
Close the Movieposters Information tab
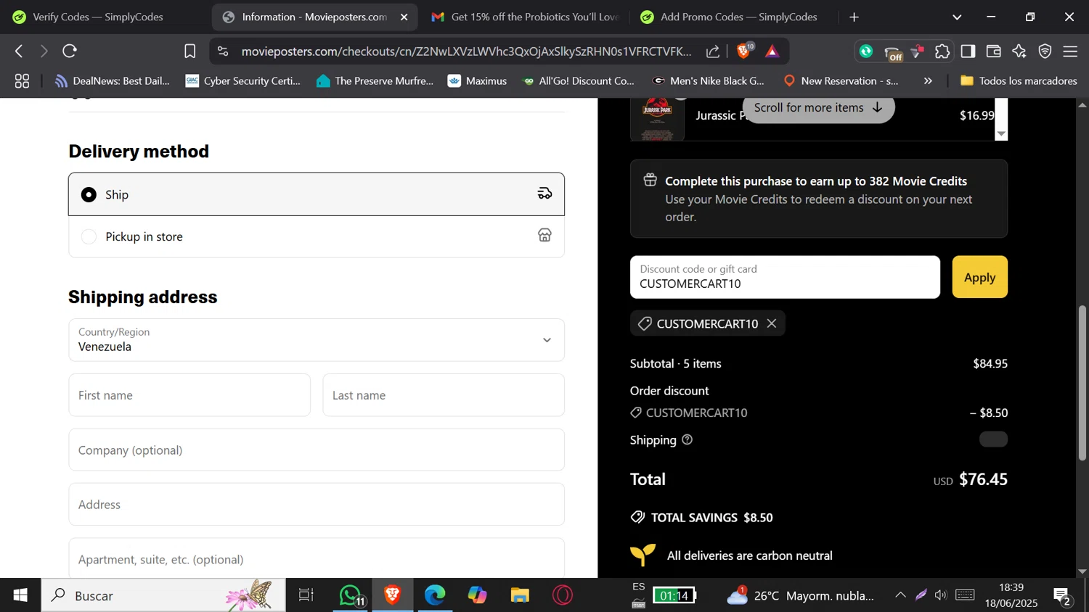pyautogui.click(x=404, y=17)
